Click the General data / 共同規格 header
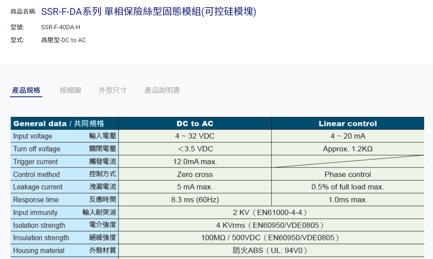This screenshot has width=433, height=259. (59, 123)
